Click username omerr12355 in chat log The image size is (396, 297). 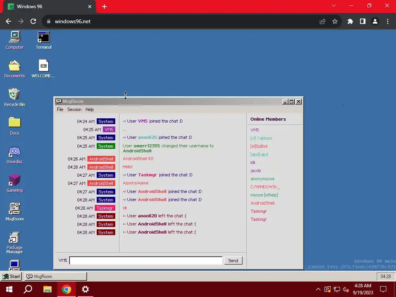[147, 146]
